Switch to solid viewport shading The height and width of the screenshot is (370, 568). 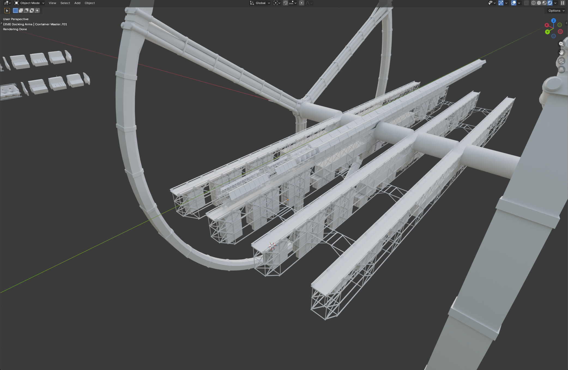(539, 3)
